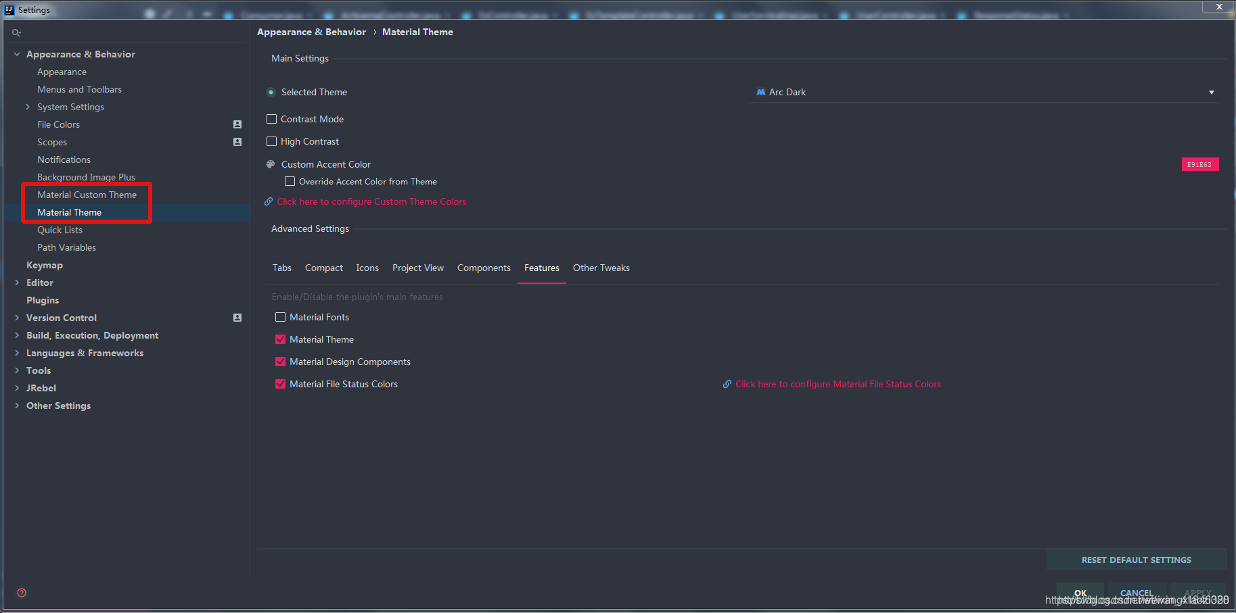The height and width of the screenshot is (613, 1236).
Task: Switch to the Compact tab
Action: [324, 268]
